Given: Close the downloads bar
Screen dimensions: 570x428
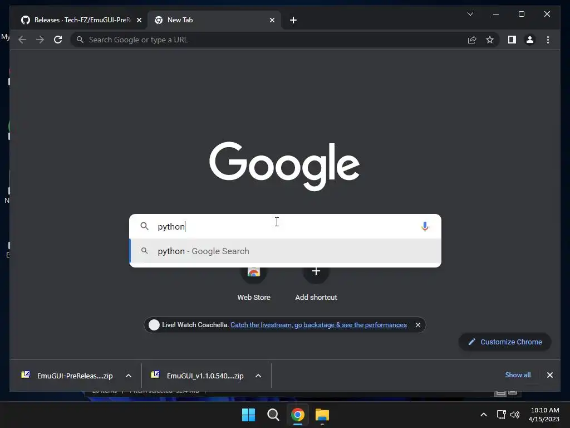Looking at the screenshot, I should pyautogui.click(x=549, y=375).
